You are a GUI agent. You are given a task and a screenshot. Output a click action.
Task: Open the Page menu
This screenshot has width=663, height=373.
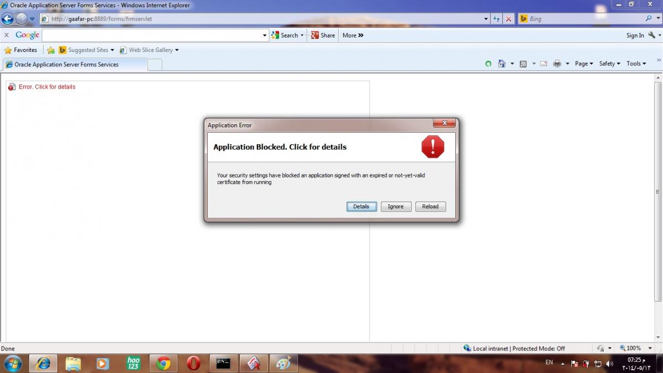(583, 64)
